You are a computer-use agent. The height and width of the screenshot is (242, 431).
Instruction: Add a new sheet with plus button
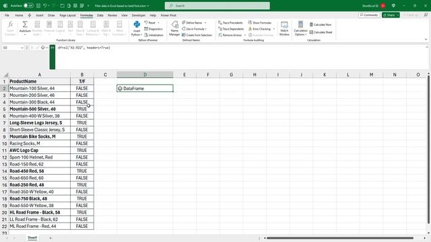tap(51, 238)
